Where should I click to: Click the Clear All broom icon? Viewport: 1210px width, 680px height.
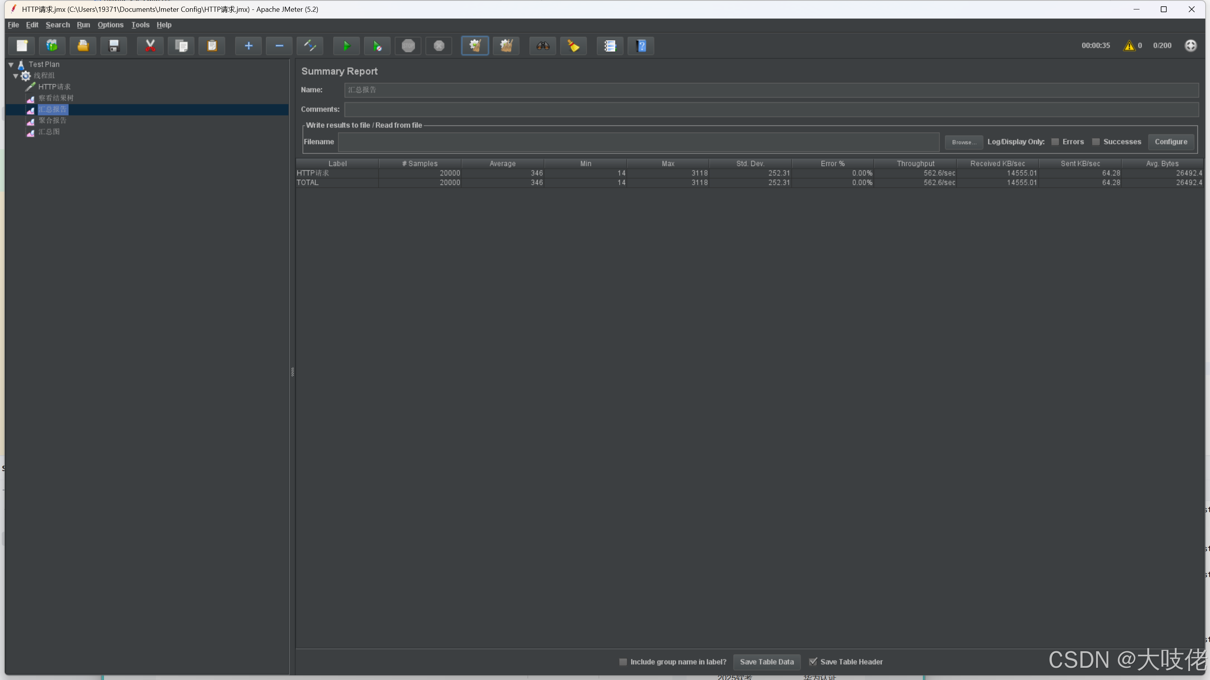[506, 46]
